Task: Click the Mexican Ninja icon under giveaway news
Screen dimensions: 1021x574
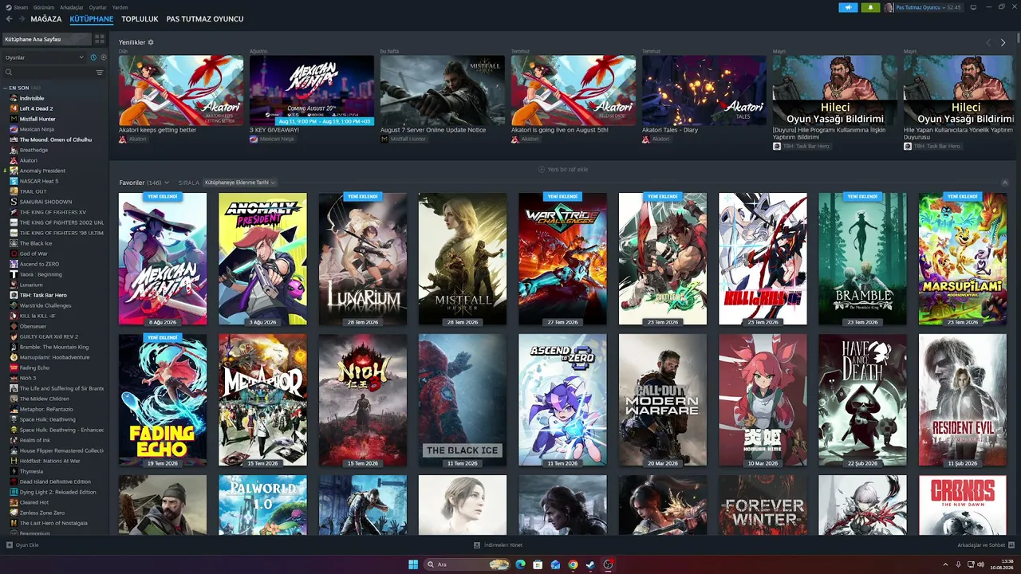Action: [x=254, y=139]
